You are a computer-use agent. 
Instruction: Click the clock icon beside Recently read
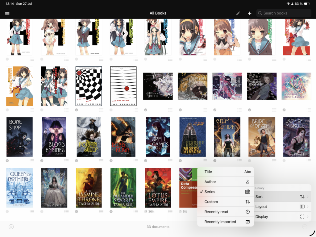point(247,212)
